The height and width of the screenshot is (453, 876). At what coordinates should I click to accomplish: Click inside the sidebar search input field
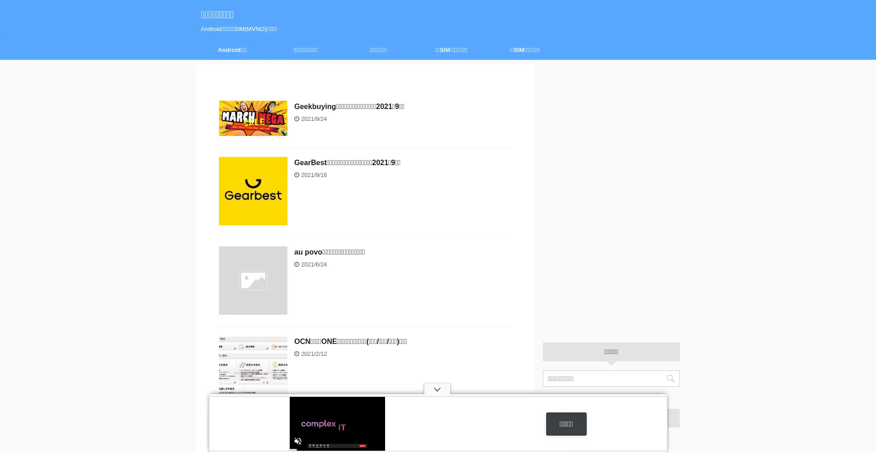tap(602, 378)
